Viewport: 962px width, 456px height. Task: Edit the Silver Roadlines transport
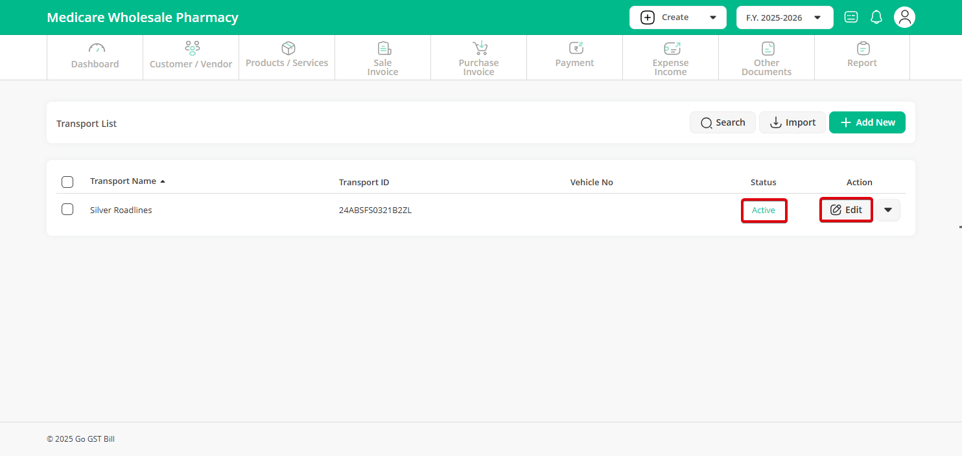pos(846,210)
